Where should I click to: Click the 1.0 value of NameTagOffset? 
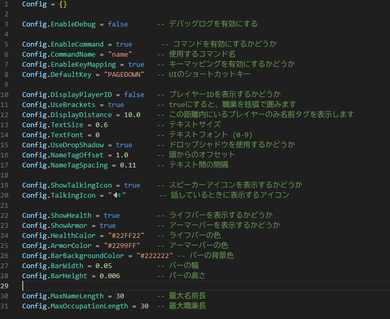coord(122,155)
